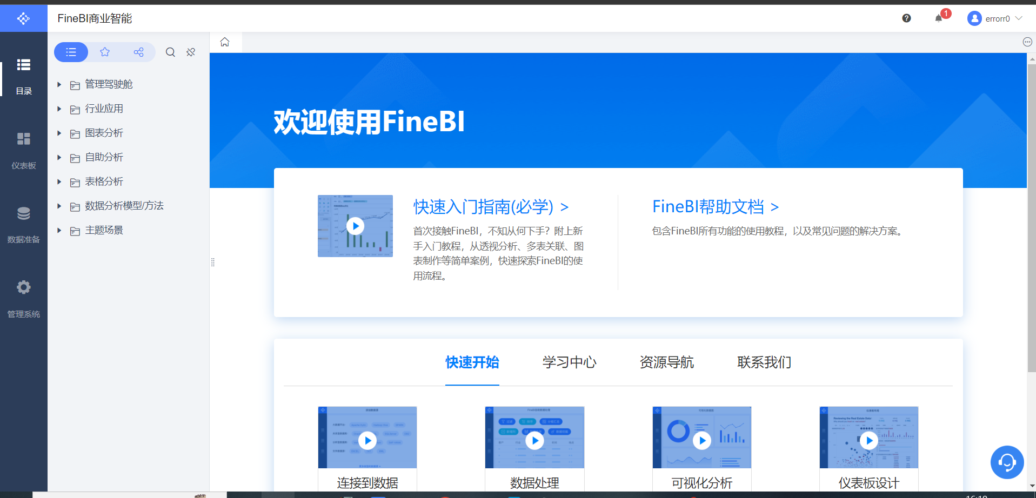Search the directory with magnifier icon

(170, 52)
